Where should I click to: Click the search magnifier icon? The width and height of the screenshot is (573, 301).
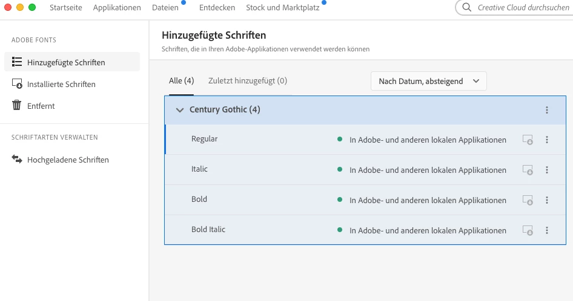click(467, 8)
